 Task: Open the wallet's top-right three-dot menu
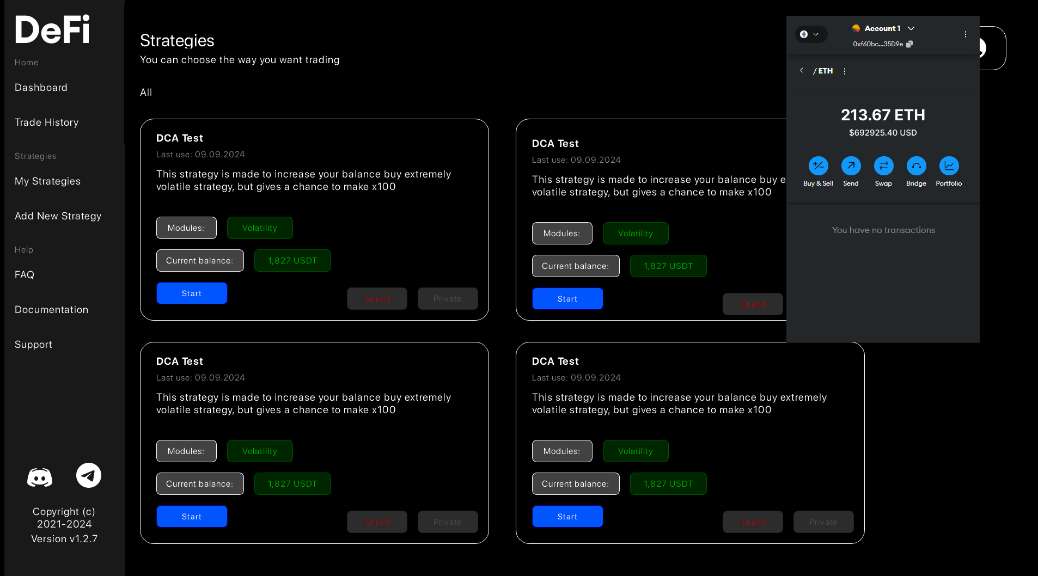coord(966,34)
